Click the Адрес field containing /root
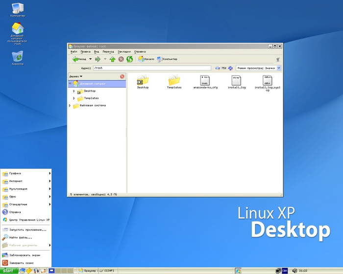 tap(152, 68)
